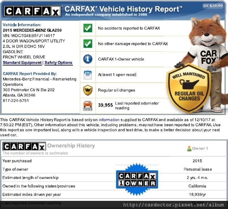Click the CARFAX logo in the header
Image resolution: width=228 pixels, height=209 pixels.
point(33,11)
